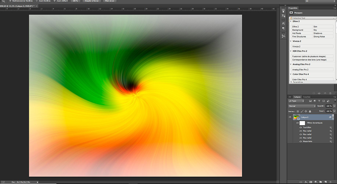Switch to the 3D panel tab
The width and height of the screenshot is (337, 184).
(290, 97)
